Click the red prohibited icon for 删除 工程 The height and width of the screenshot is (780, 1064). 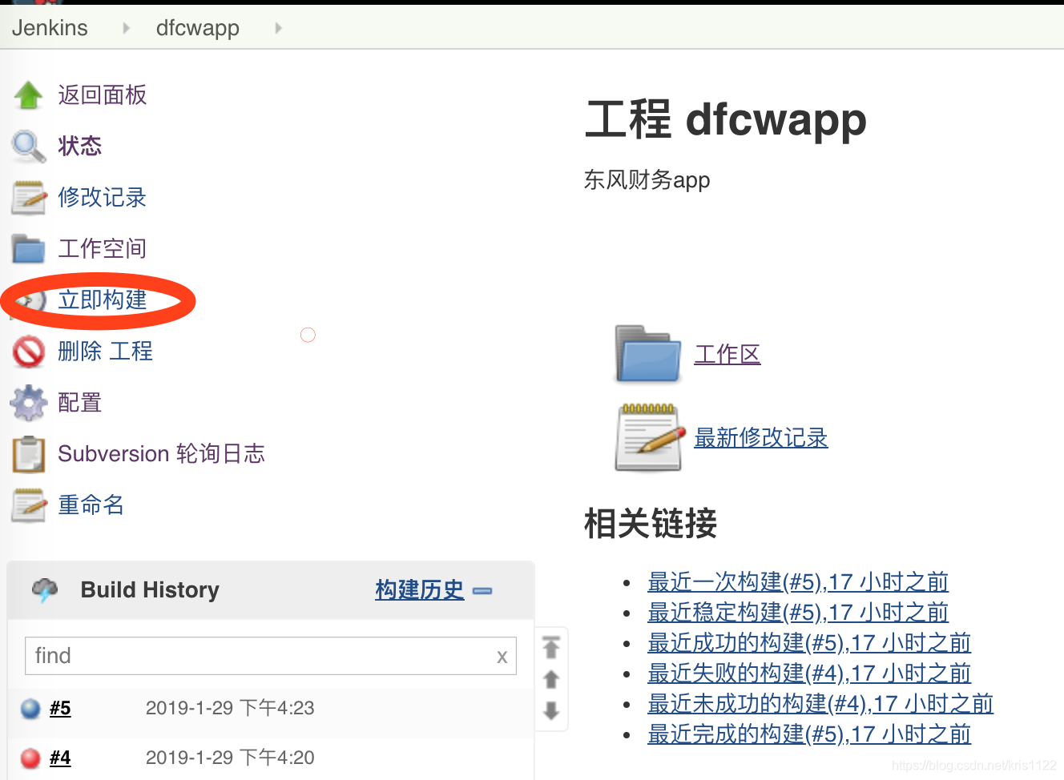point(29,352)
